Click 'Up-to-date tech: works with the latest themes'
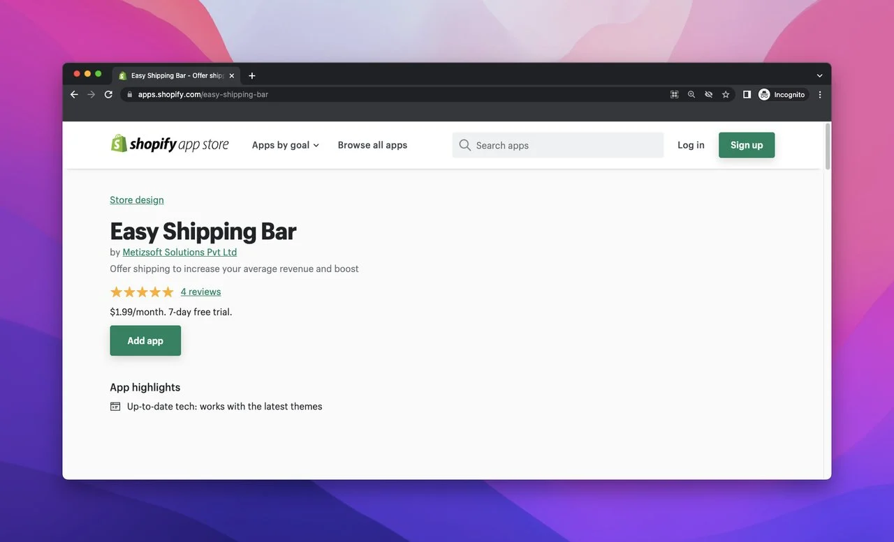Screen dimensions: 894x542 click(x=225, y=406)
